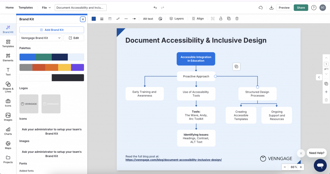
Task: Click the Alt text toolbar option
Action: [148, 19]
